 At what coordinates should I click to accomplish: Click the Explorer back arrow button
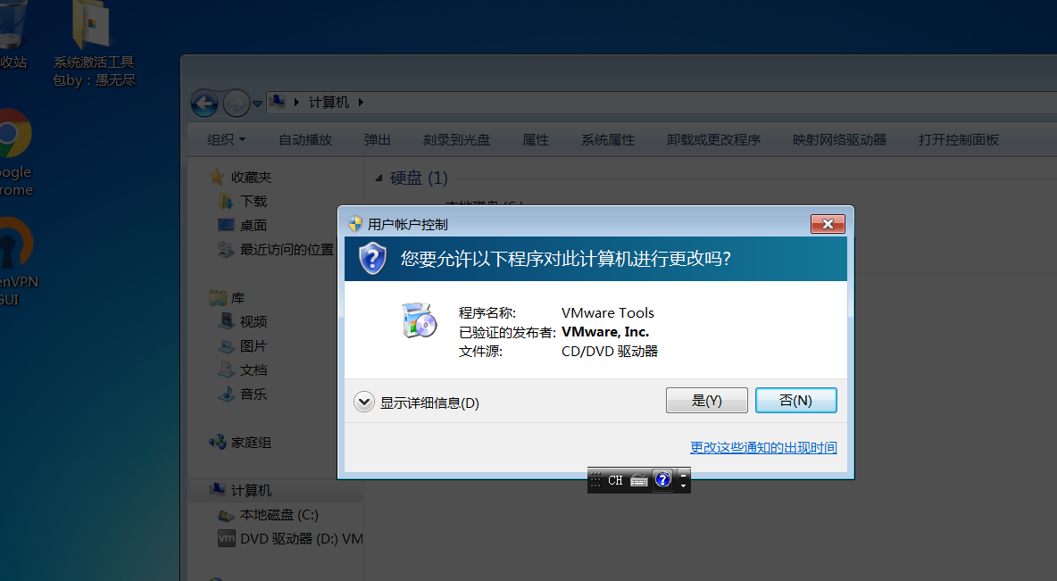click(204, 104)
